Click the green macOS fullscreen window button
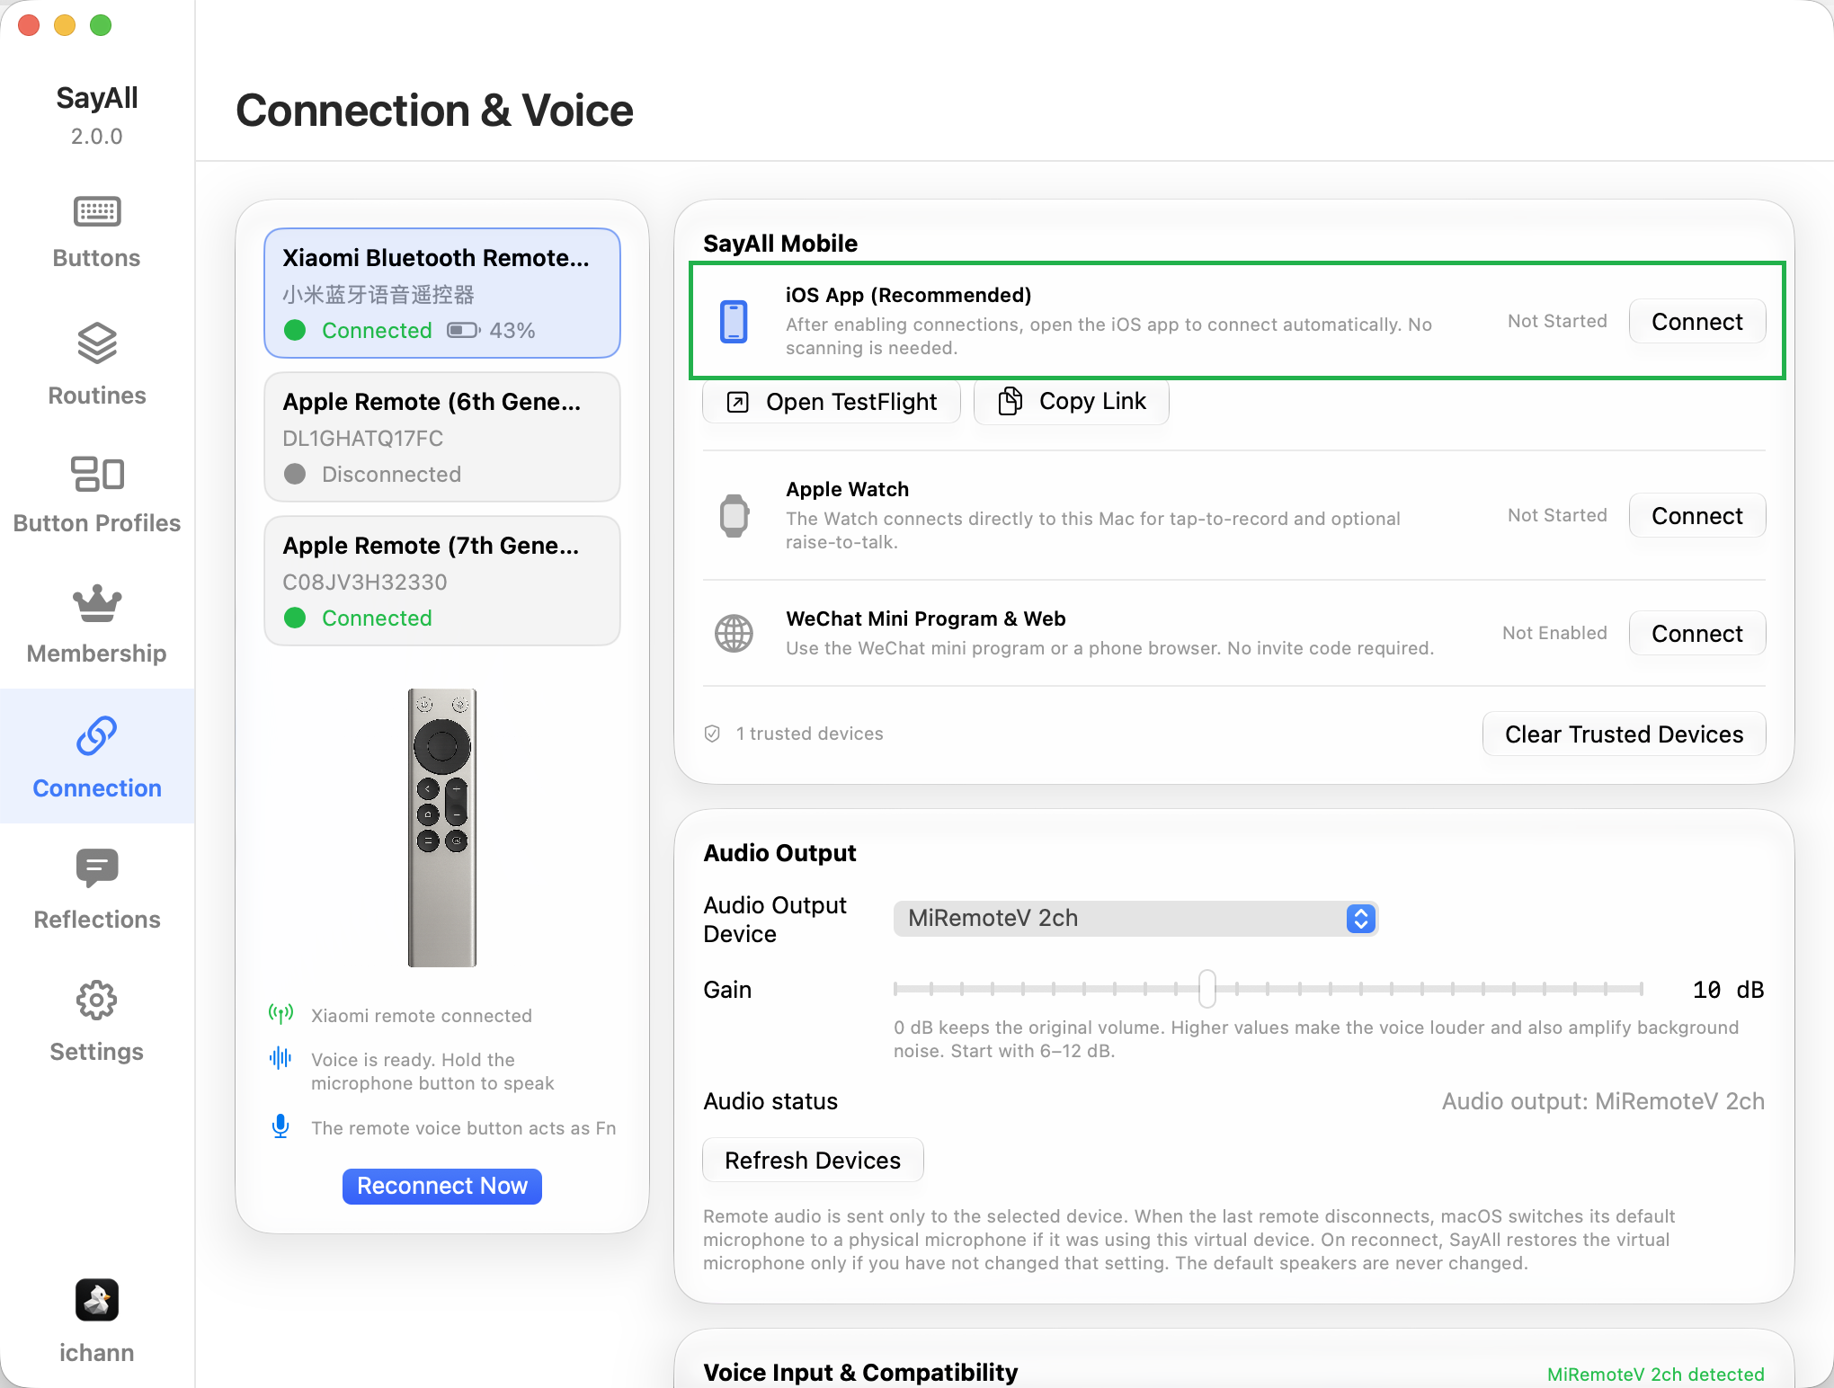Image resolution: width=1834 pixels, height=1388 pixels. [x=101, y=25]
